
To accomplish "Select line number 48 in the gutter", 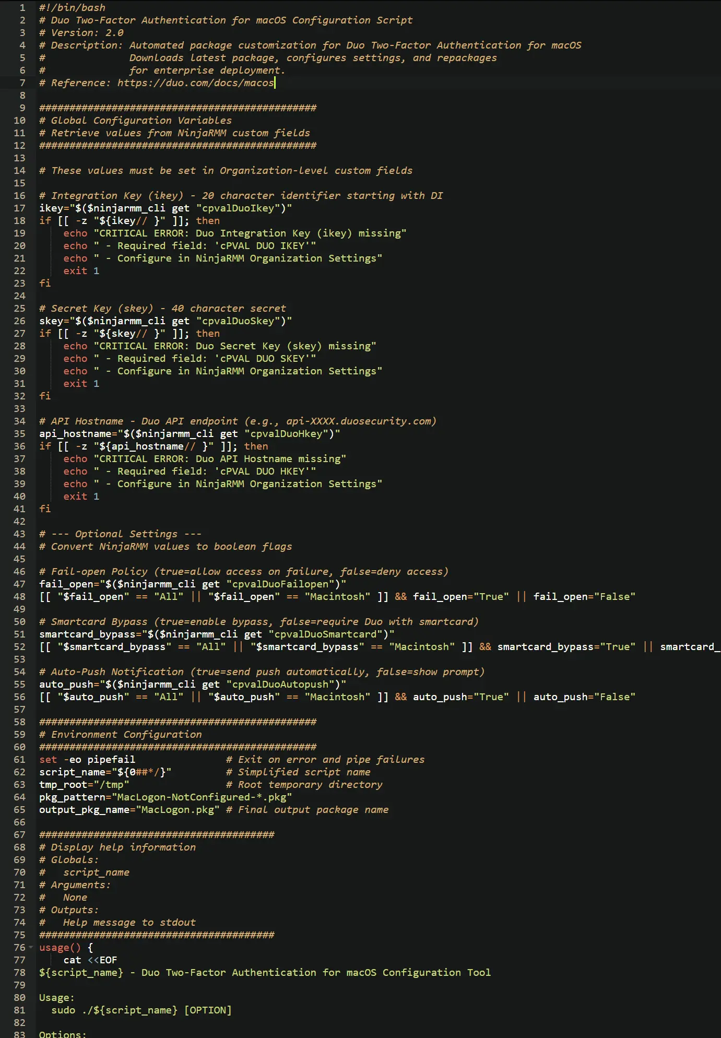I will (19, 596).
